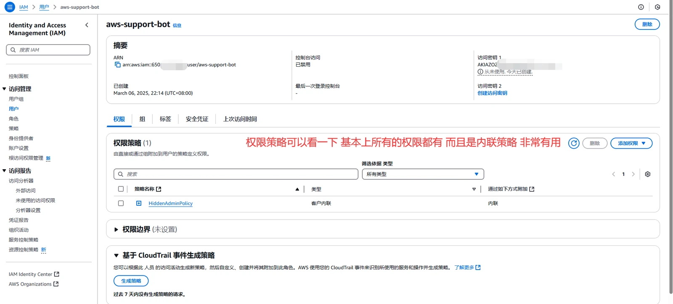
Task: Click IAM in the breadcrumb
Action: (24, 7)
